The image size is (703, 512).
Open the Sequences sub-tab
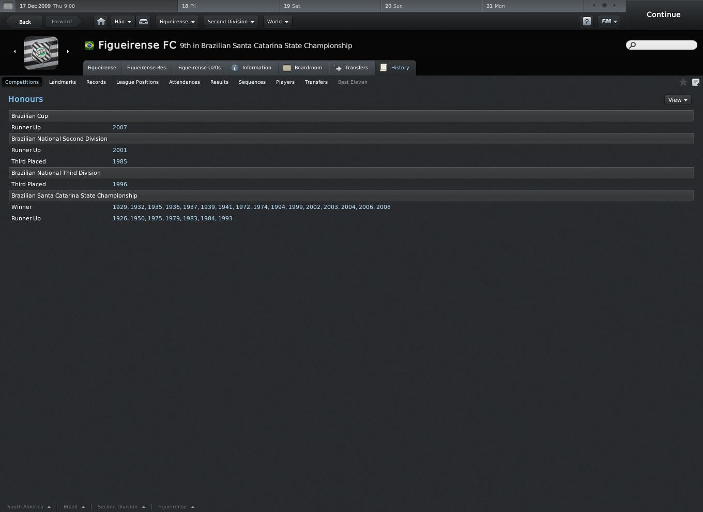point(252,82)
